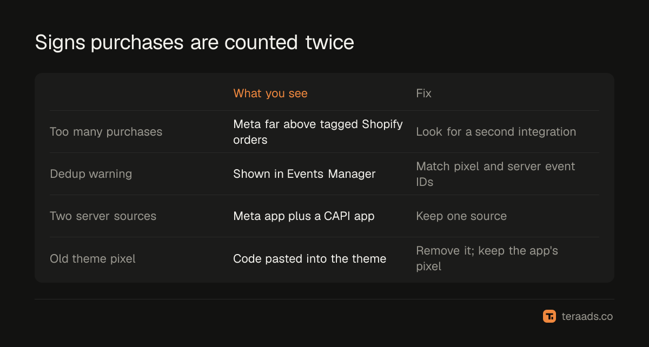Select the title 'Signs purchases are counted twice'

point(195,42)
